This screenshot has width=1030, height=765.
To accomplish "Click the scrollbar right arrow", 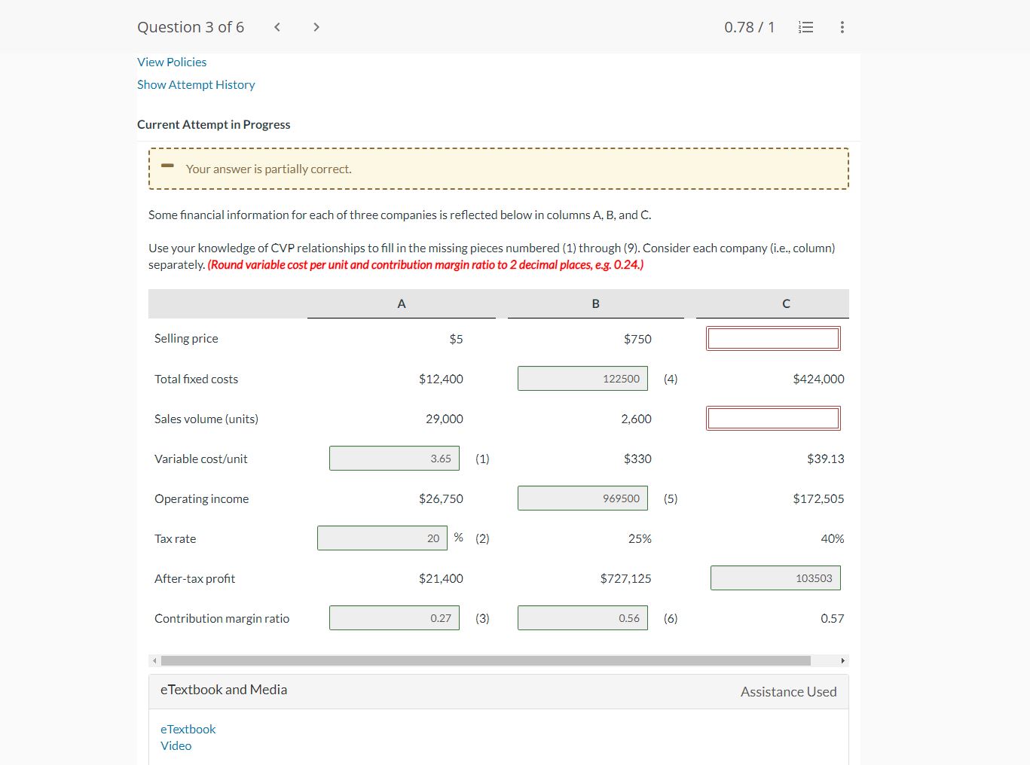I will pos(842,660).
